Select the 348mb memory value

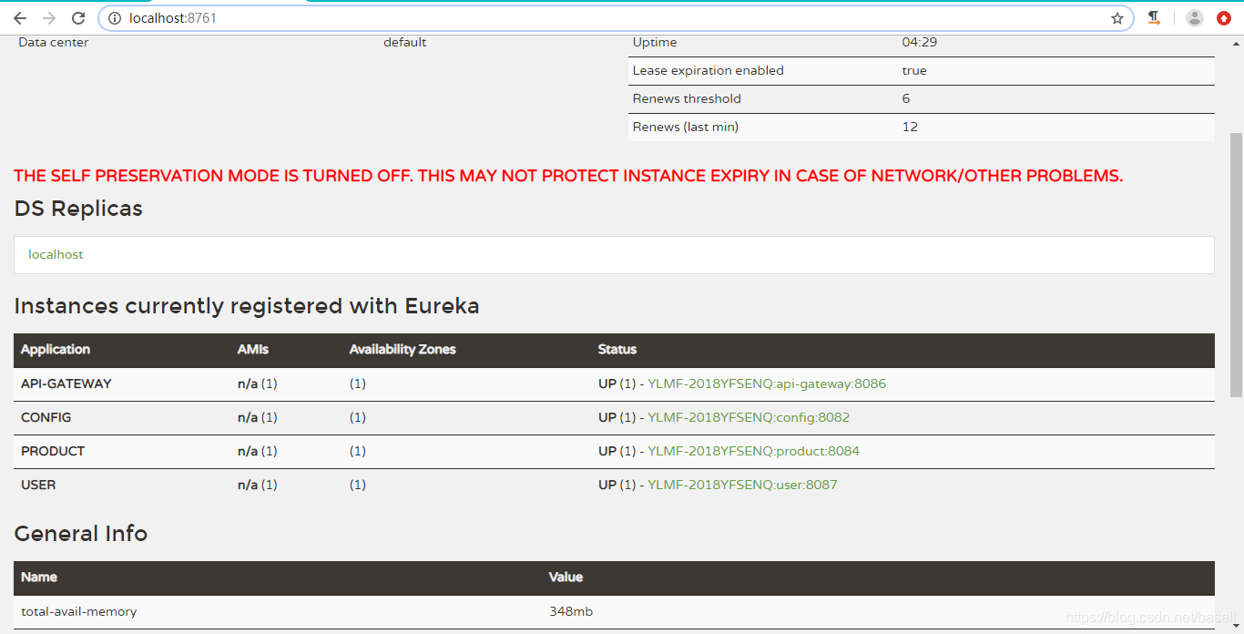click(571, 611)
